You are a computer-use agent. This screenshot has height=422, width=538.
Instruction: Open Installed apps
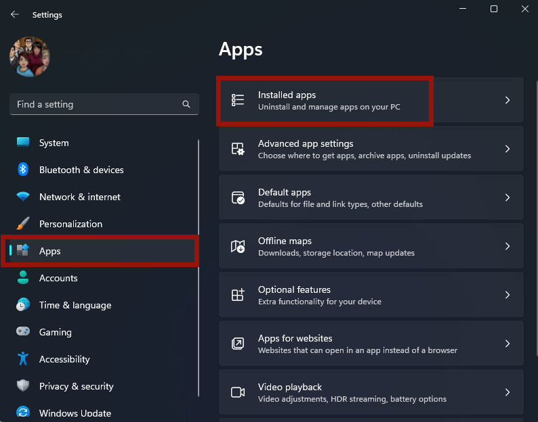371,100
